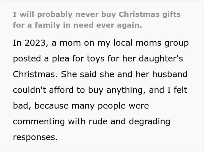Click the heading line 'for a family in need ever again.'
Screen dimensions: 204x152
(x=78, y=25)
